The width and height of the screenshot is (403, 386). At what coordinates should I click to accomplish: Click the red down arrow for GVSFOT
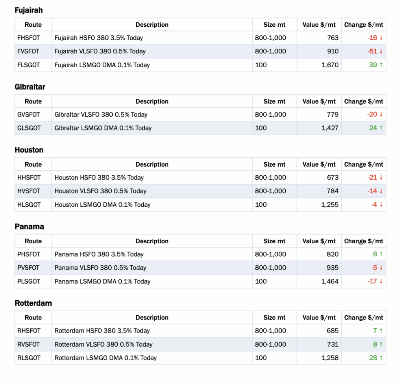click(x=381, y=114)
